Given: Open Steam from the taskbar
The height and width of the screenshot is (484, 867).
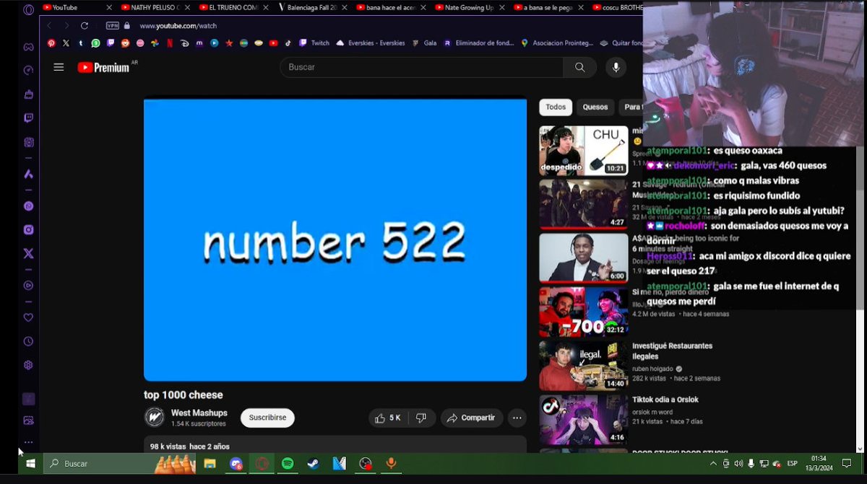Looking at the screenshot, I should [x=314, y=464].
